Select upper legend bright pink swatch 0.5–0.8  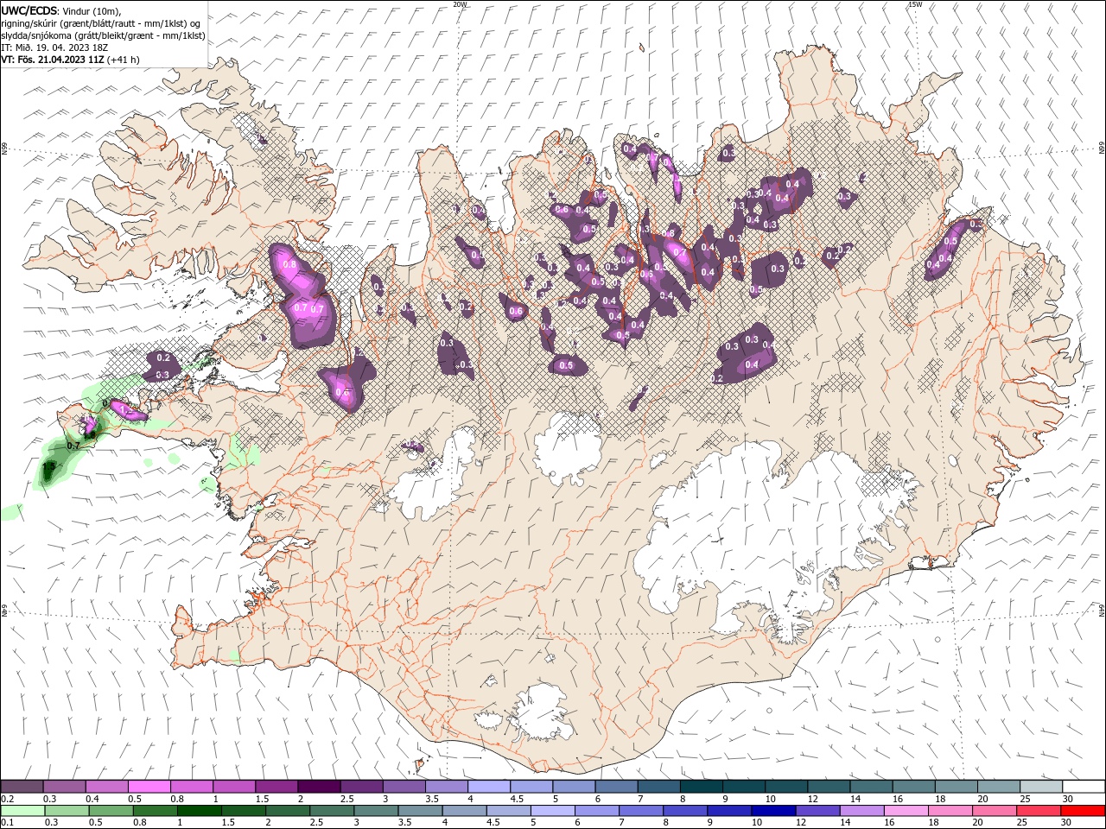149,787
